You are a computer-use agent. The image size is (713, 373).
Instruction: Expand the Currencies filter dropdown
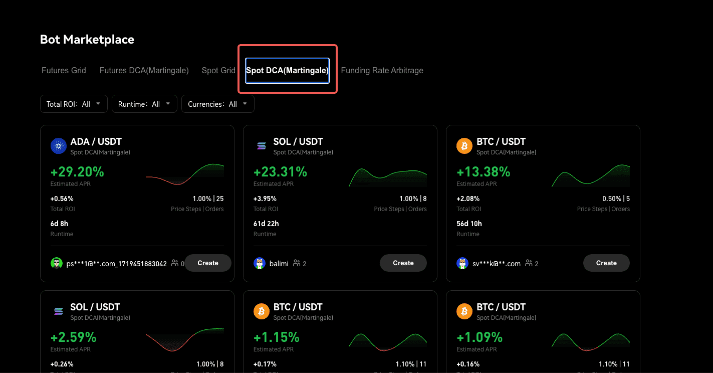pos(217,104)
